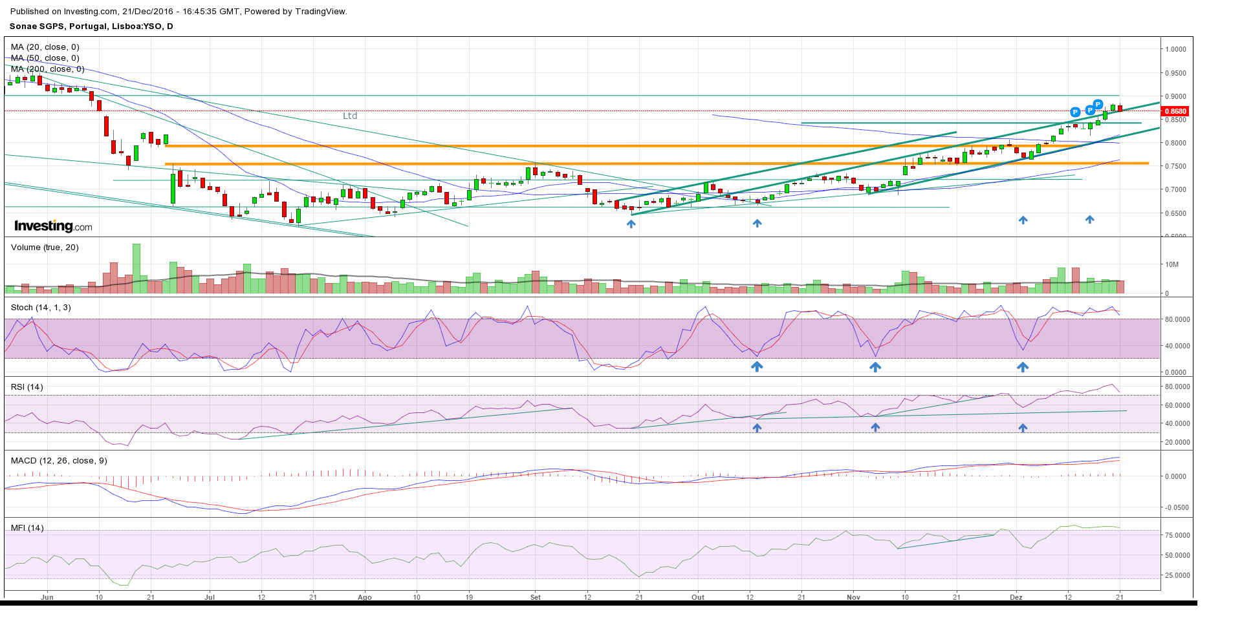Click the 'Dez' month label on time axis

1016,597
